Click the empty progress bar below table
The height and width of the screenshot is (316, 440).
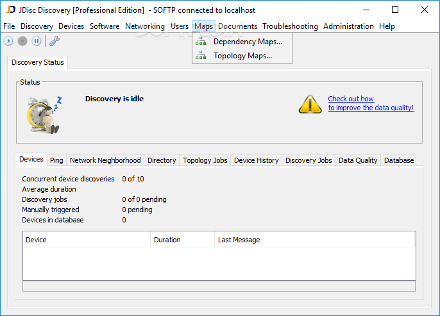(x=219, y=287)
